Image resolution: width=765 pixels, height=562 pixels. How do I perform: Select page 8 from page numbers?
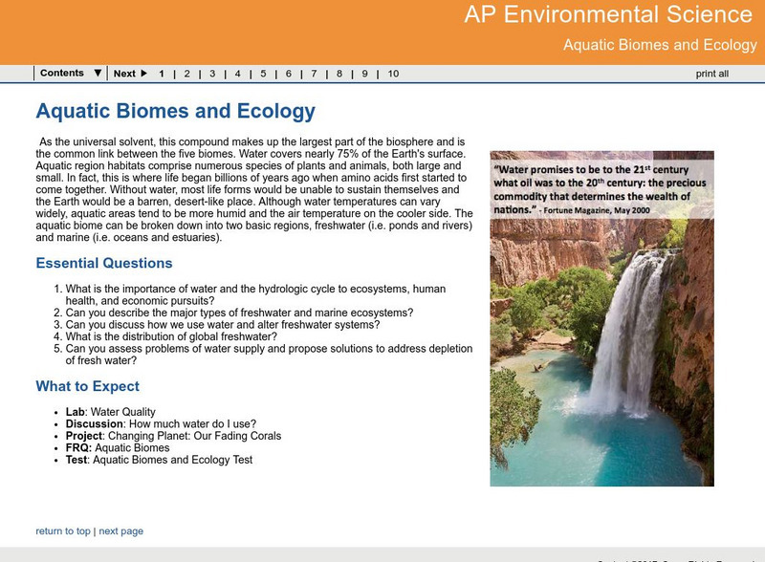[x=339, y=74]
